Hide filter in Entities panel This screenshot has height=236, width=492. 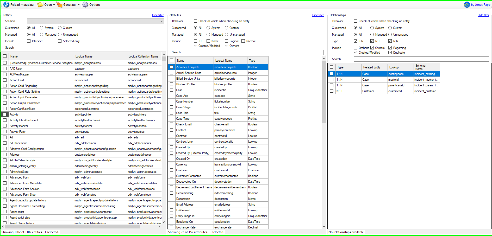158,15
